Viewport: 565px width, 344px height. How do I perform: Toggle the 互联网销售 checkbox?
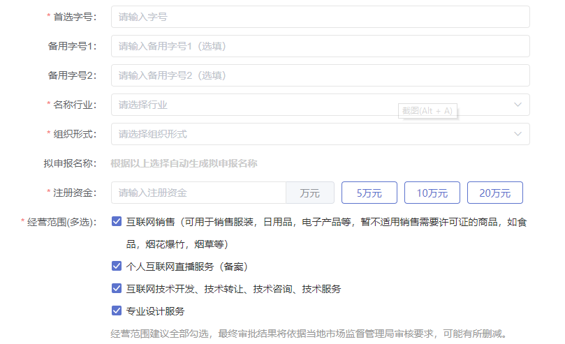[117, 222]
